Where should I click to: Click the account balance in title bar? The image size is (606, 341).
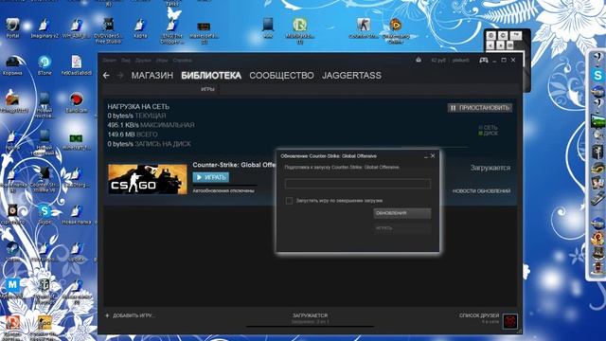(438, 61)
